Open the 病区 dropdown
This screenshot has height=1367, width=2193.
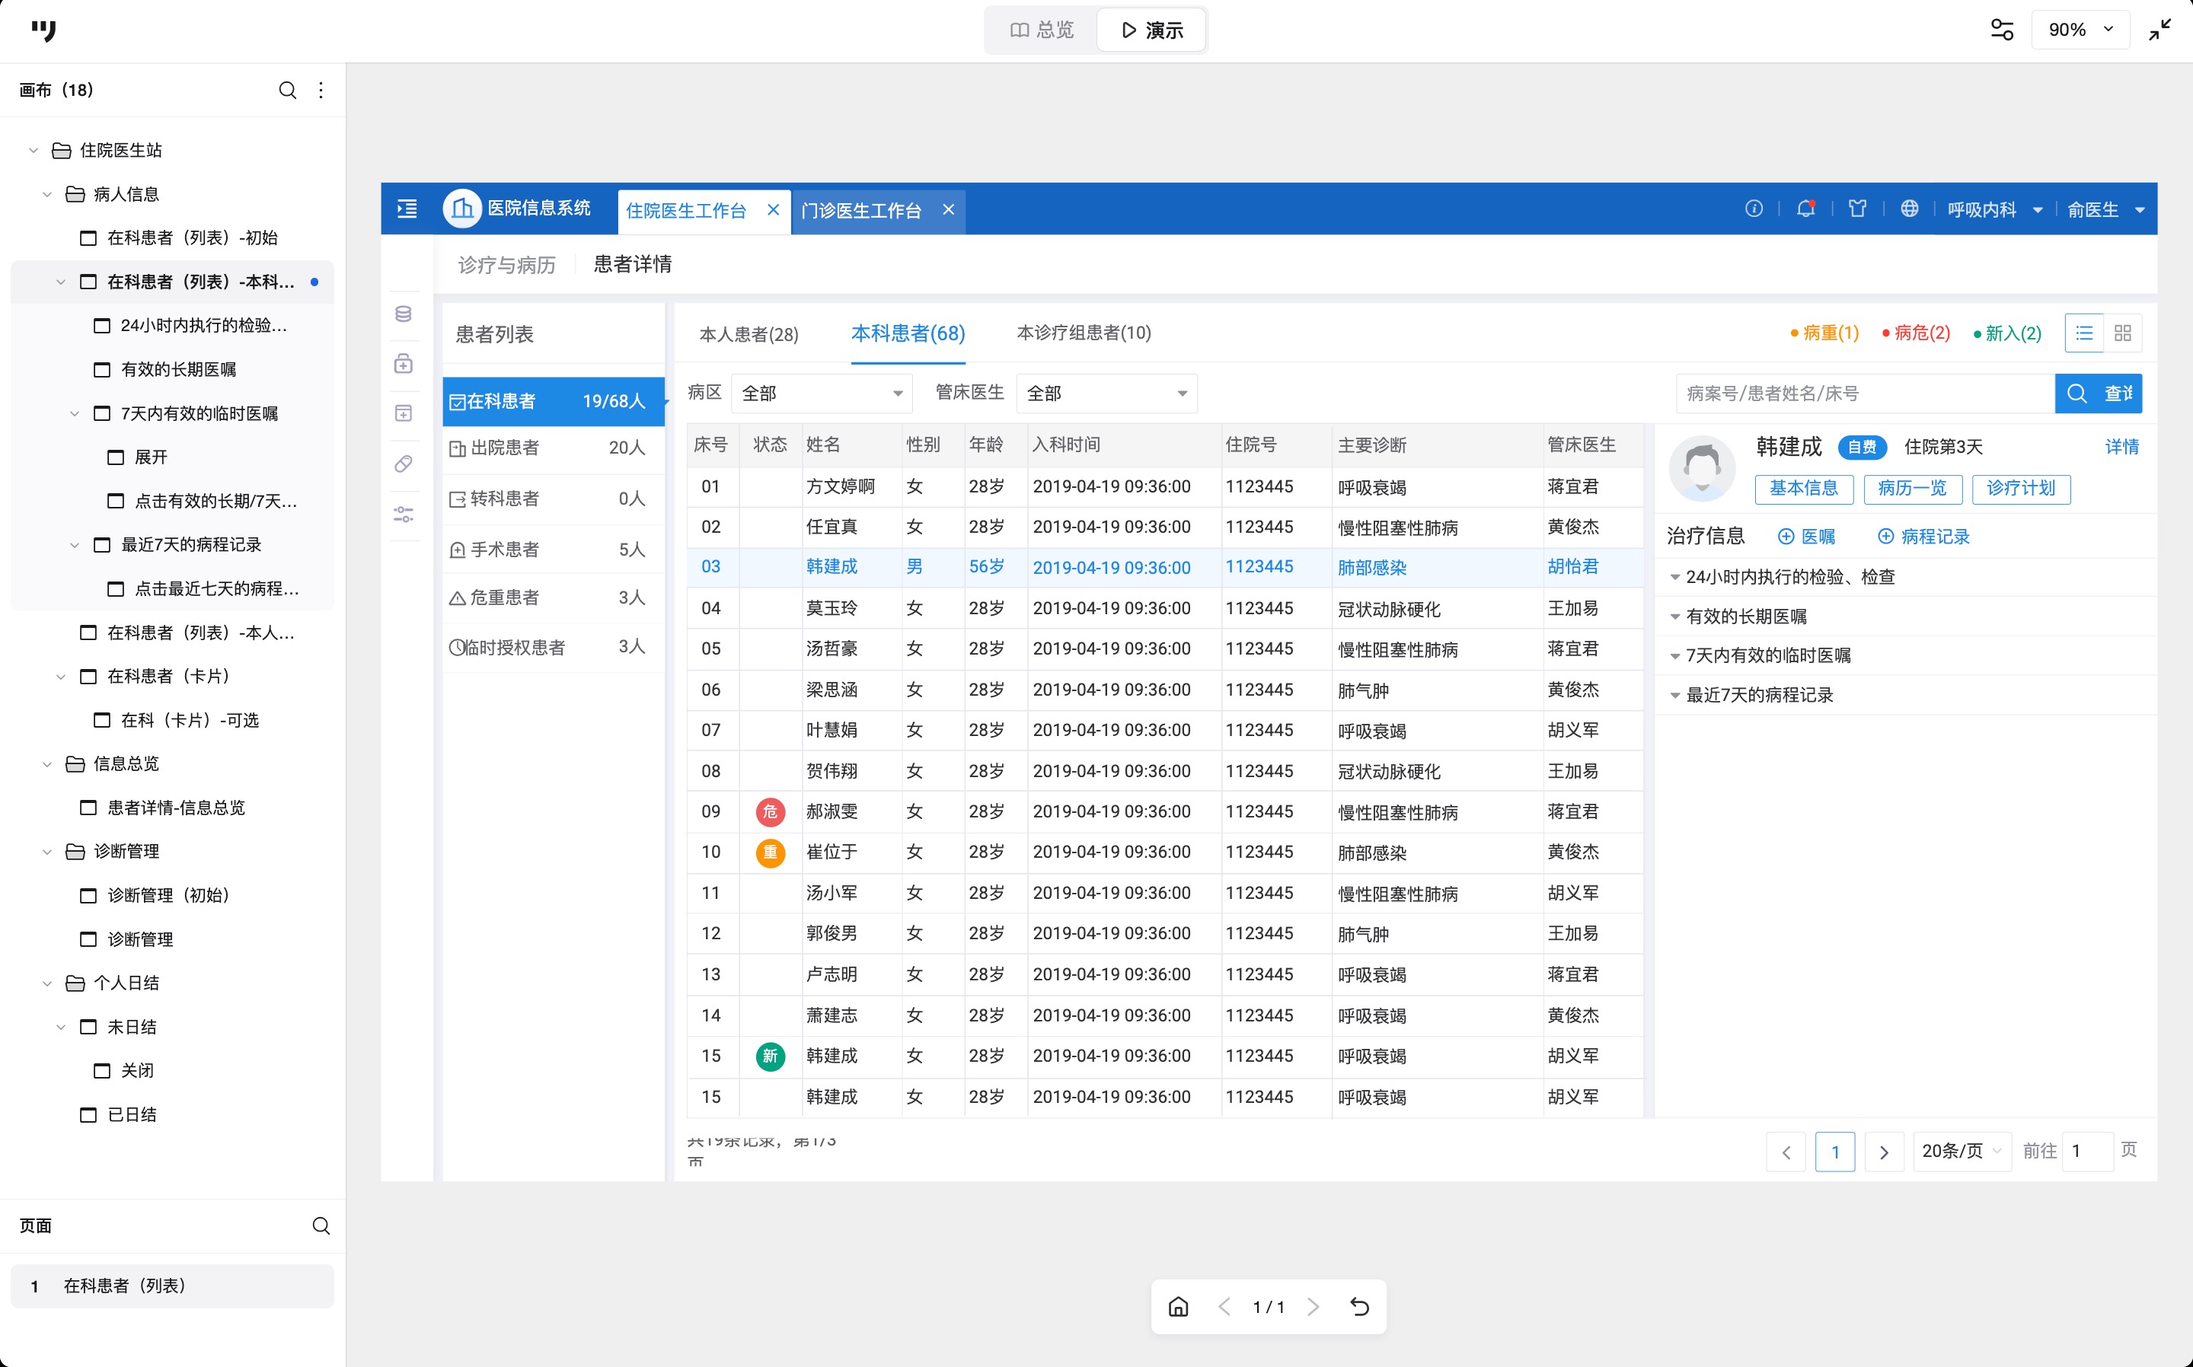pyautogui.click(x=821, y=394)
